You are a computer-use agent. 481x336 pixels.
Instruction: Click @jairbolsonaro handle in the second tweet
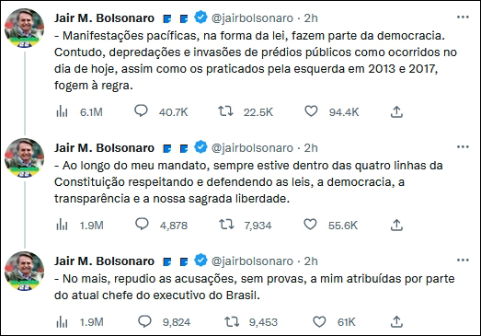tap(252, 148)
